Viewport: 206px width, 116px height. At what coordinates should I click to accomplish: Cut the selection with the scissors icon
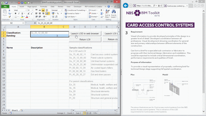click(9, 10)
